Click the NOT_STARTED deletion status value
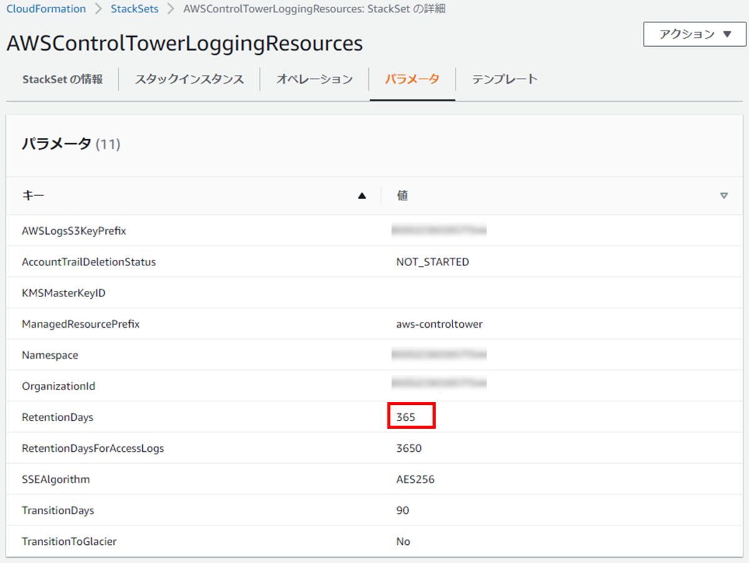 pyautogui.click(x=432, y=262)
